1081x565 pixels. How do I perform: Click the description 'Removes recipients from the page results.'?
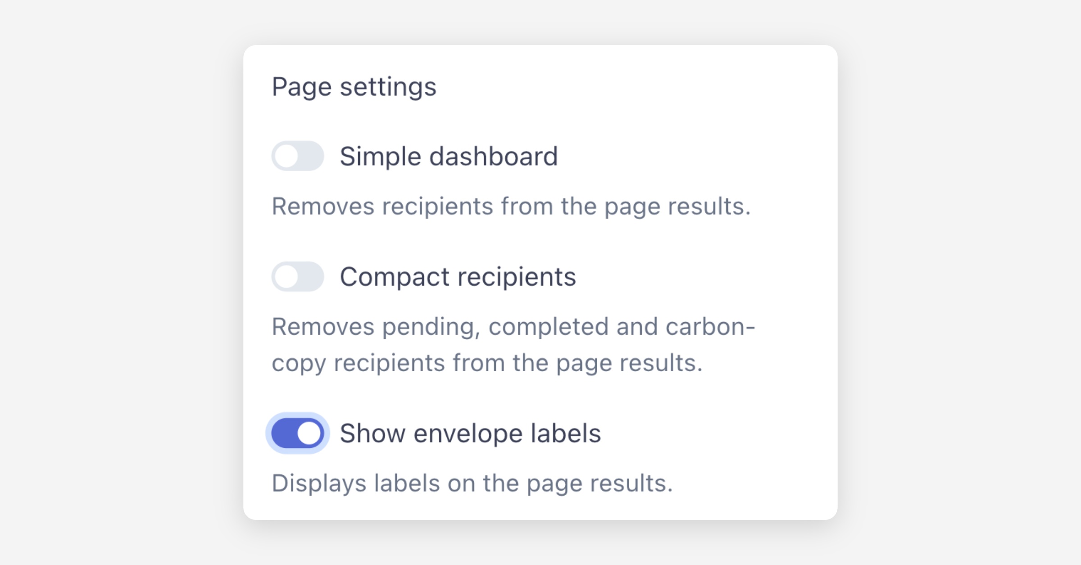pos(511,206)
